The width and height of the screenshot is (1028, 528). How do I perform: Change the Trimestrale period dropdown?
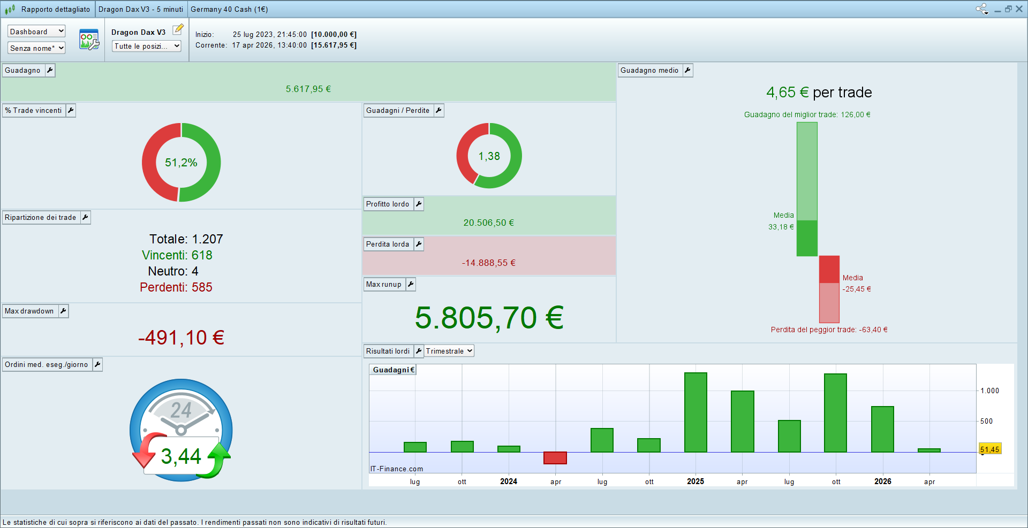click(x=449, y=351)
